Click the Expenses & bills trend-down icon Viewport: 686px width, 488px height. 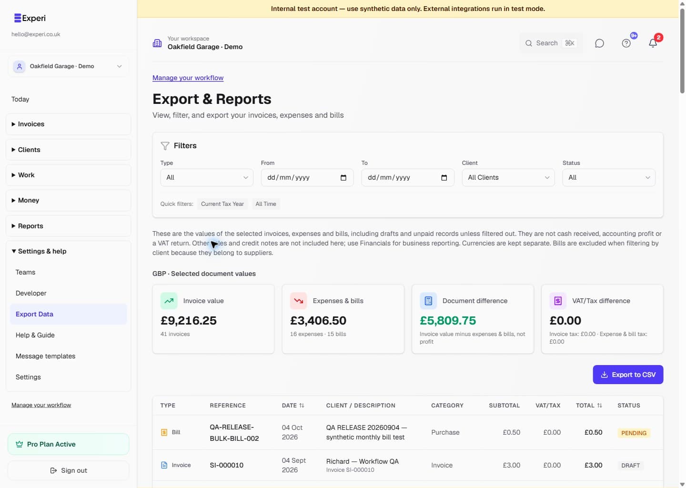coord(299,301)
